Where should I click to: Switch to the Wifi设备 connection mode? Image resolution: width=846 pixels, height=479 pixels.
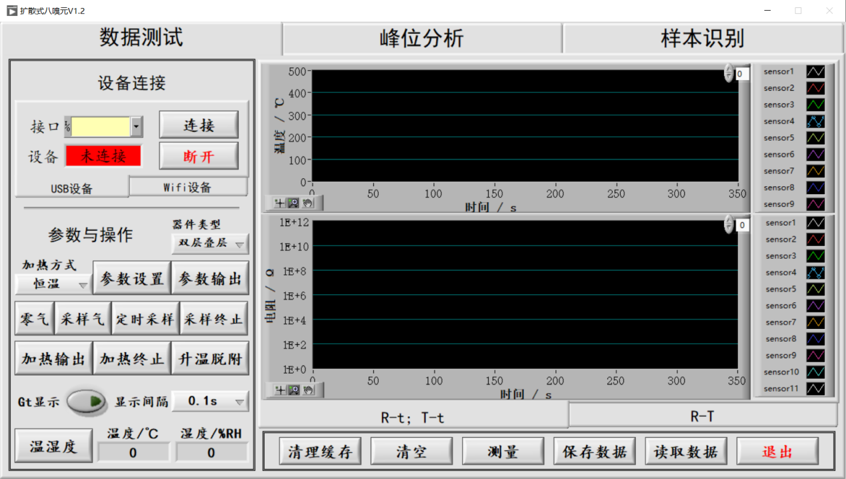point(188,187)
